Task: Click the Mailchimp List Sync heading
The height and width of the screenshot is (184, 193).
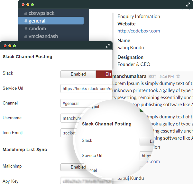Action: click(x=25, y=150)
